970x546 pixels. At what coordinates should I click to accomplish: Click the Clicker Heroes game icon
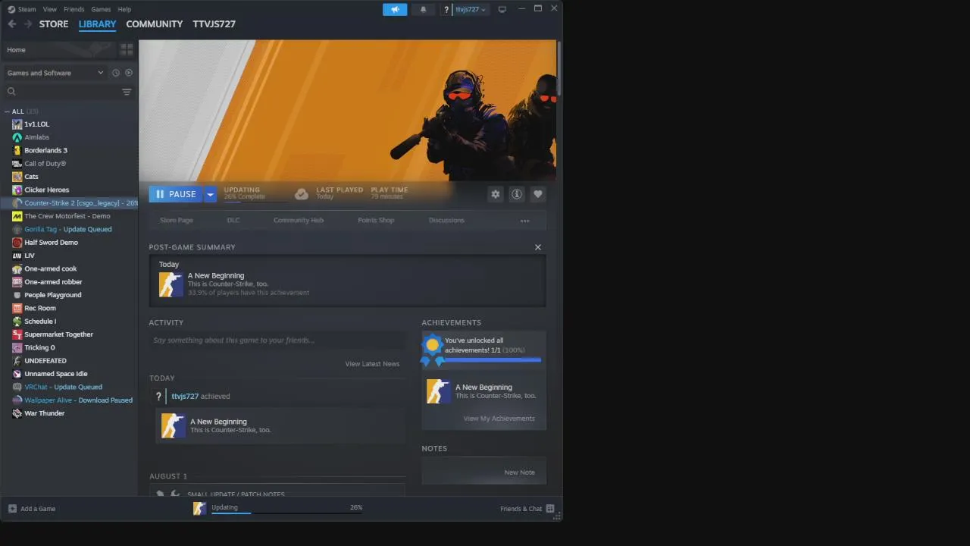17,190
